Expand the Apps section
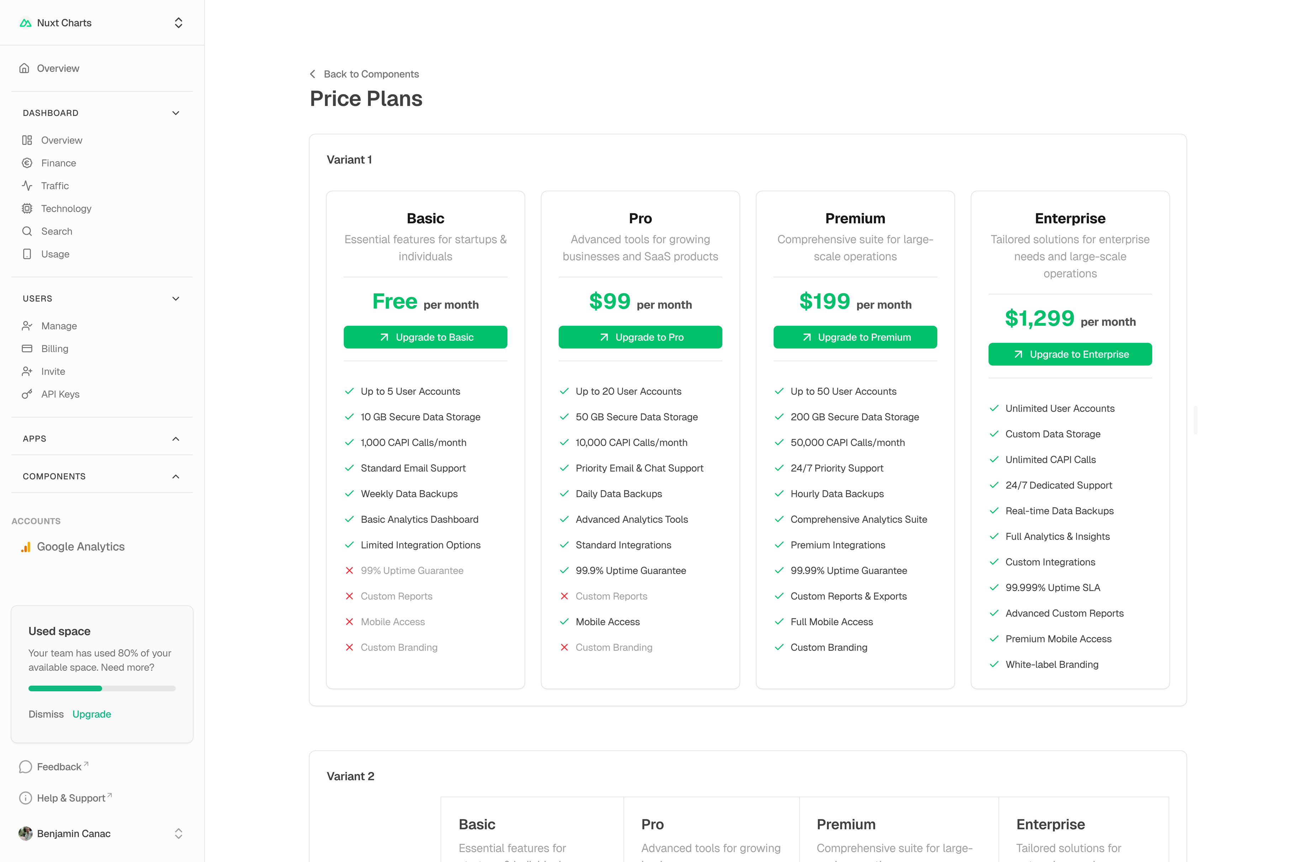Viewport: 1291px width, 862px height. point(175,439)
